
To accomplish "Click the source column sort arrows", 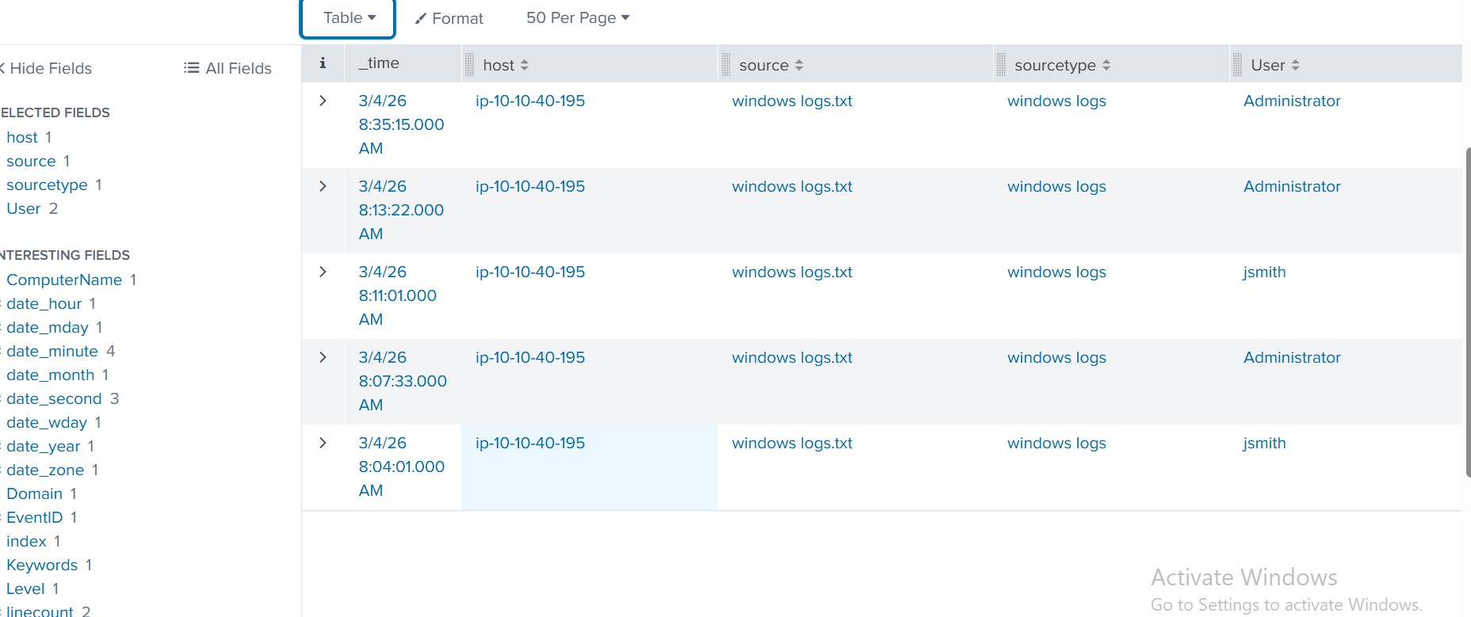I will point(799,66).
